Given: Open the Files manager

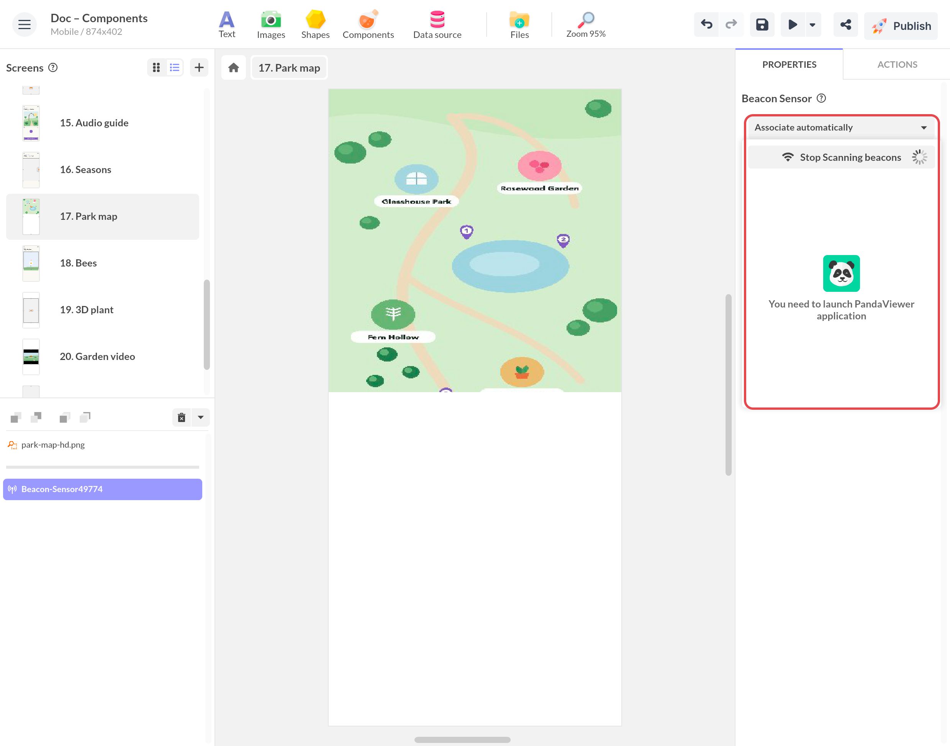Looking at the screenshot, I should (519, 25).
